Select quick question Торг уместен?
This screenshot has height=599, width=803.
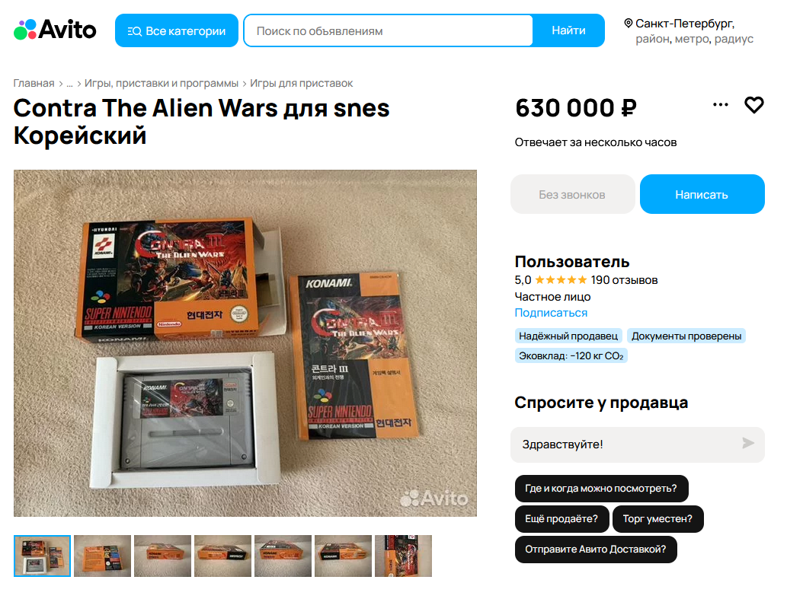coord(657,518)
